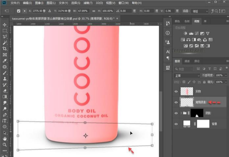Switch between free transform and warp

pyautogui.click(x=213, y=11)
